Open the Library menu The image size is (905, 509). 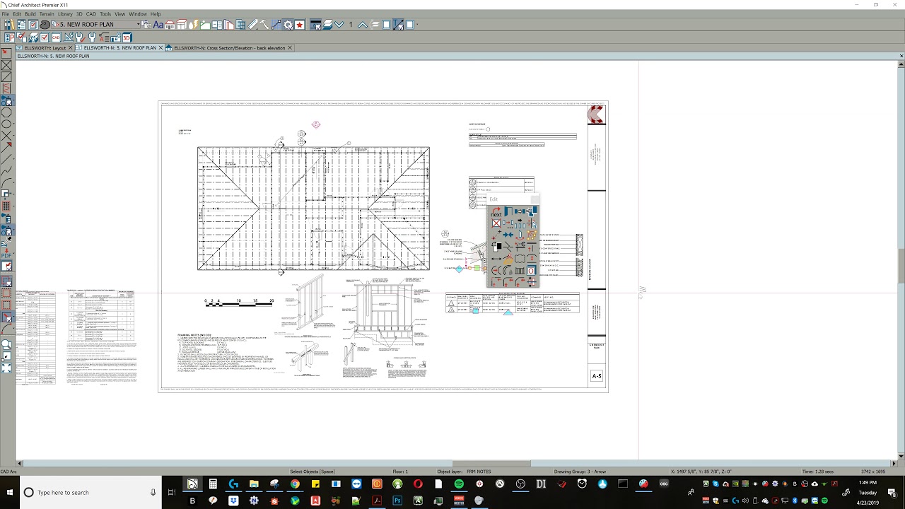(65, 14)
